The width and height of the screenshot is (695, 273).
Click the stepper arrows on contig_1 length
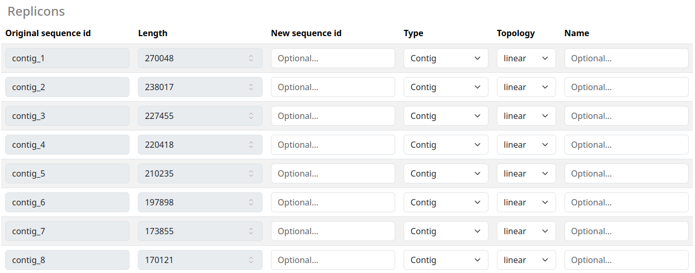pos(251,58)
